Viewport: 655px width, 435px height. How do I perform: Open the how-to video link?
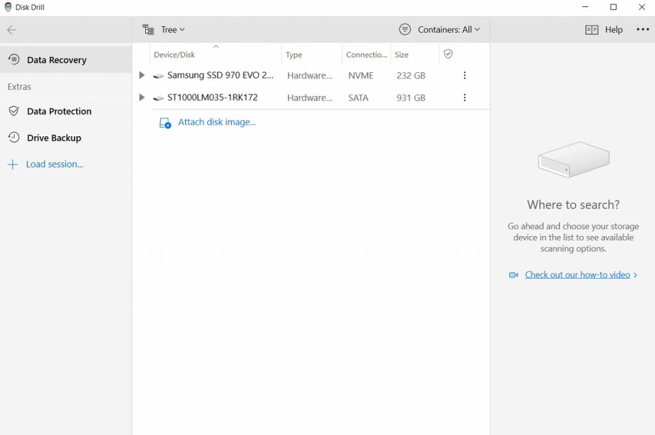578,274
